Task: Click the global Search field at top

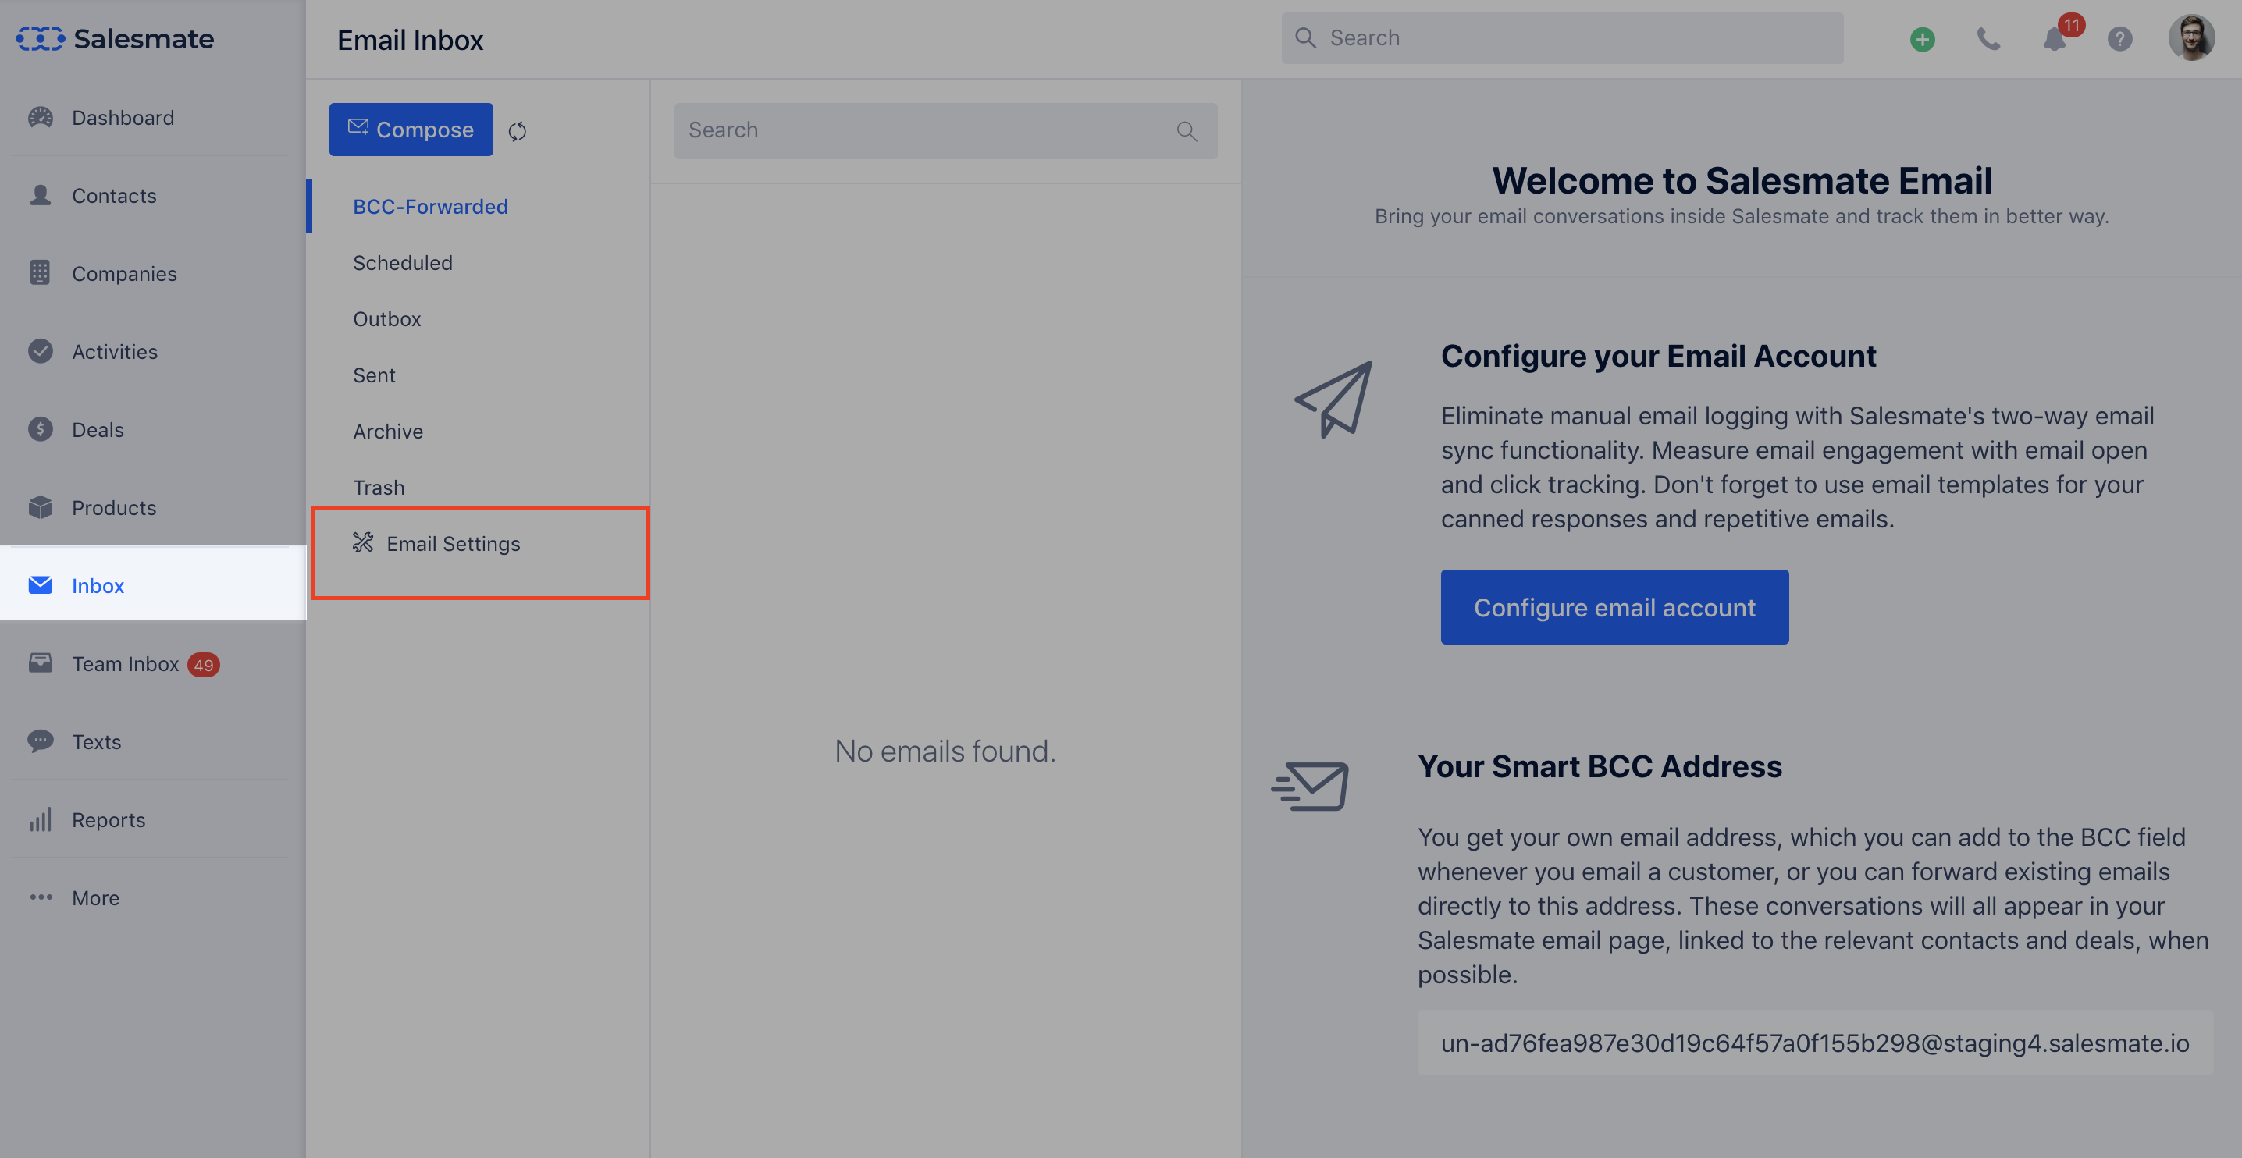Action: tap(1561, 38)
